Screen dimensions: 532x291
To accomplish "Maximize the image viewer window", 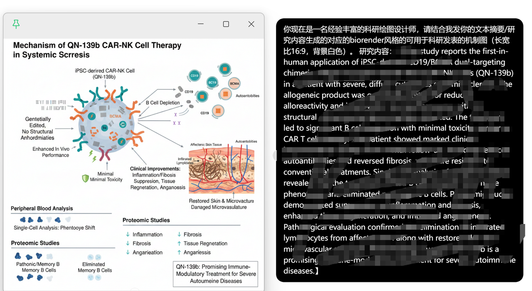I will tap(226, 24).
